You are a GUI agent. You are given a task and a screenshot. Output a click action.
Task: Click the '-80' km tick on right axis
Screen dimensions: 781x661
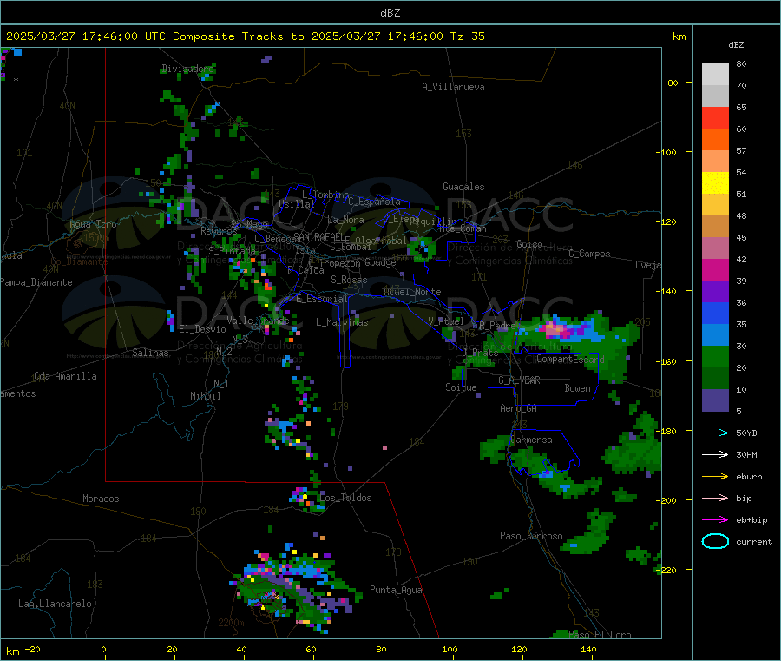[670, 83]
